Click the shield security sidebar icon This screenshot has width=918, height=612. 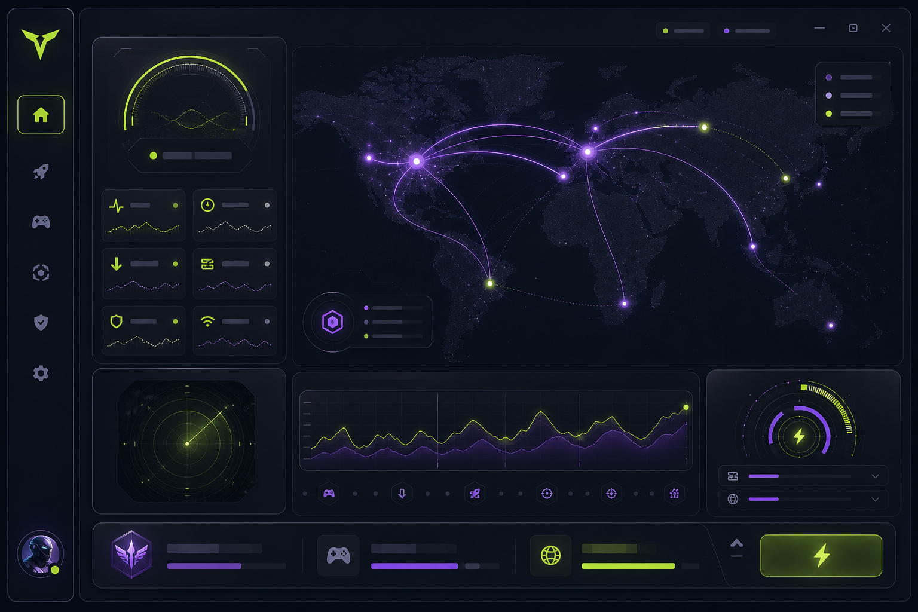point(41,323)
